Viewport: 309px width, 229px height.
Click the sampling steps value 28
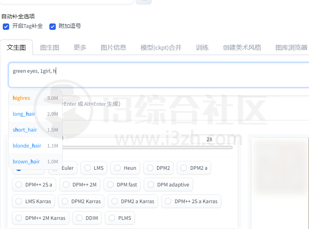213,140
